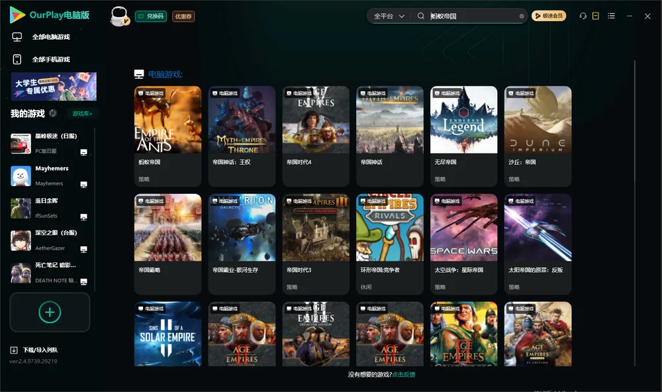Expand the 全平台 platform dropdown
The width and height of the screenshot is (662, 392).
click(x=389, y=16)
